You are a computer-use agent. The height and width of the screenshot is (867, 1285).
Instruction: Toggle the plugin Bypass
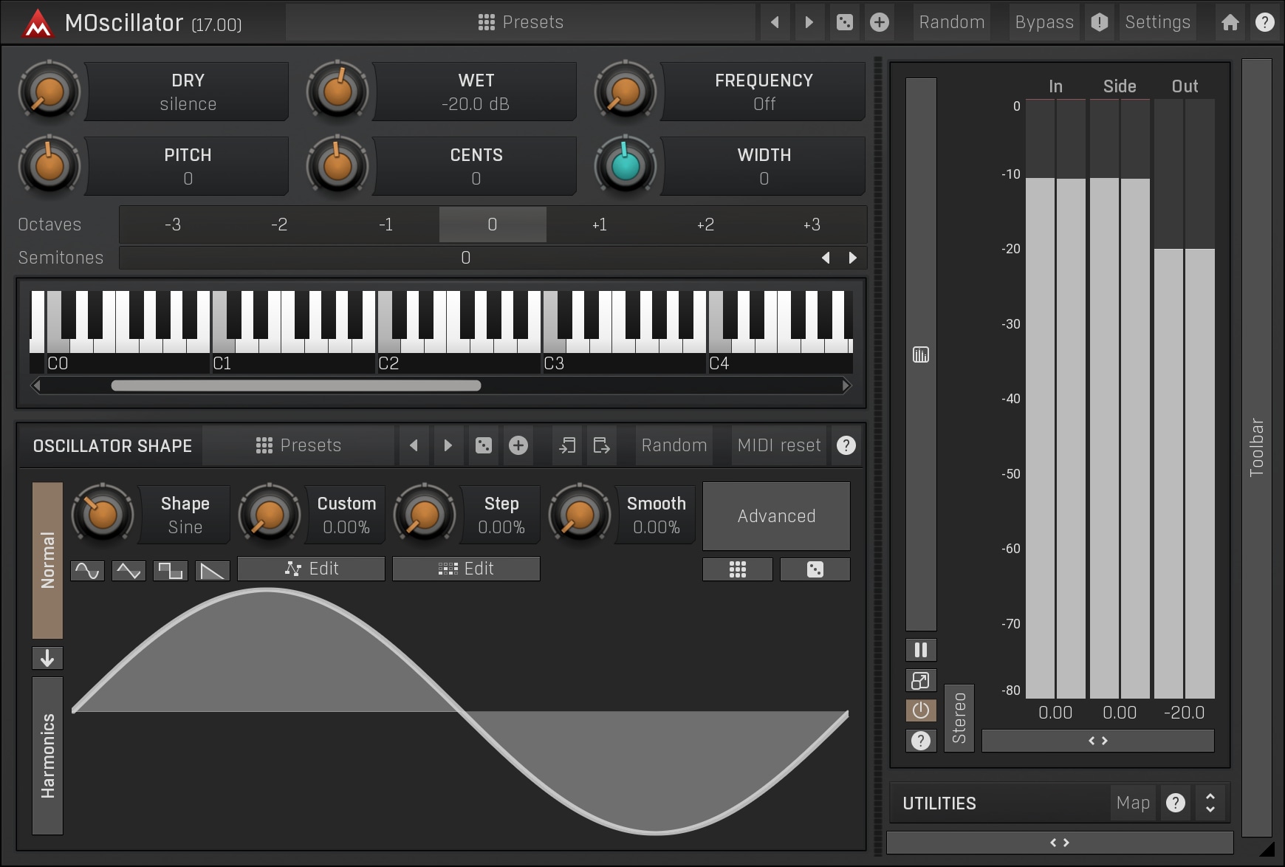[x=1044, y=22]
